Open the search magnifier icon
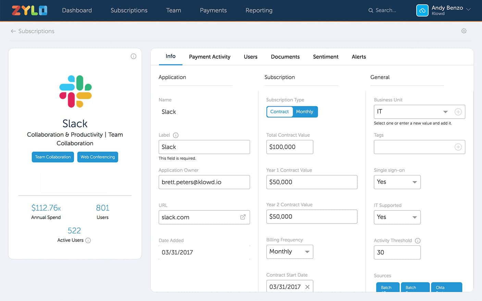Image resolution: width=482 pixels, height=301 pixels. pos(371,10)
